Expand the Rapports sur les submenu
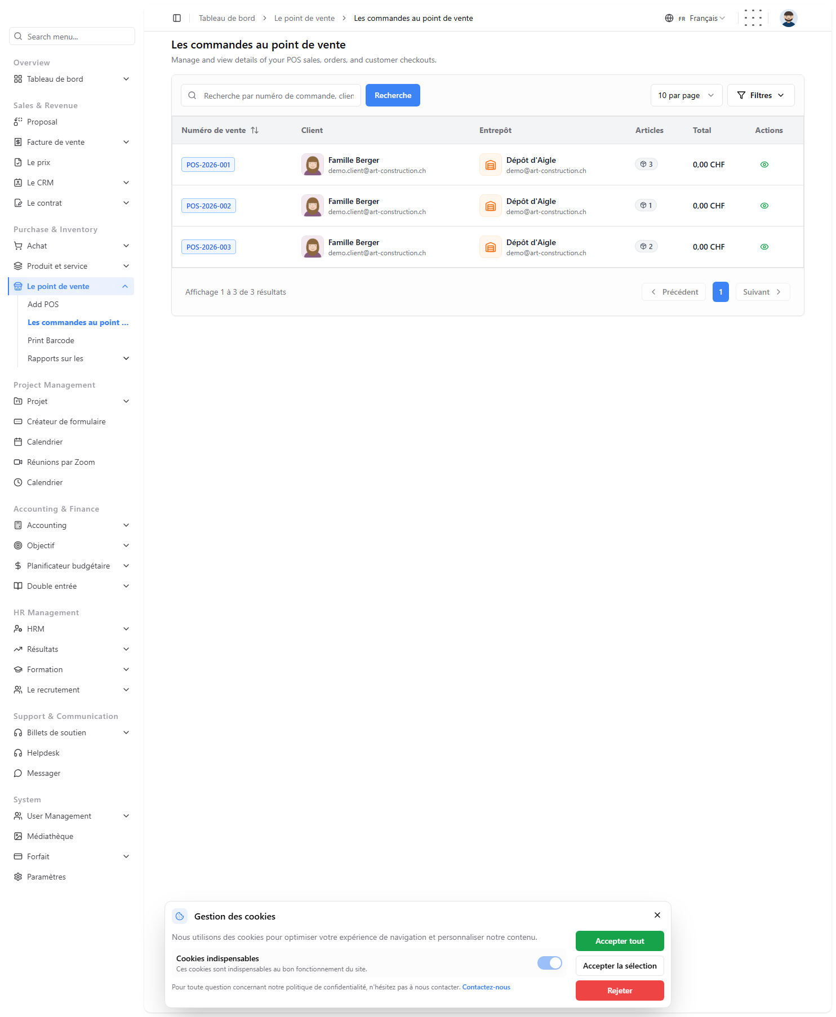 click(78, 358)
